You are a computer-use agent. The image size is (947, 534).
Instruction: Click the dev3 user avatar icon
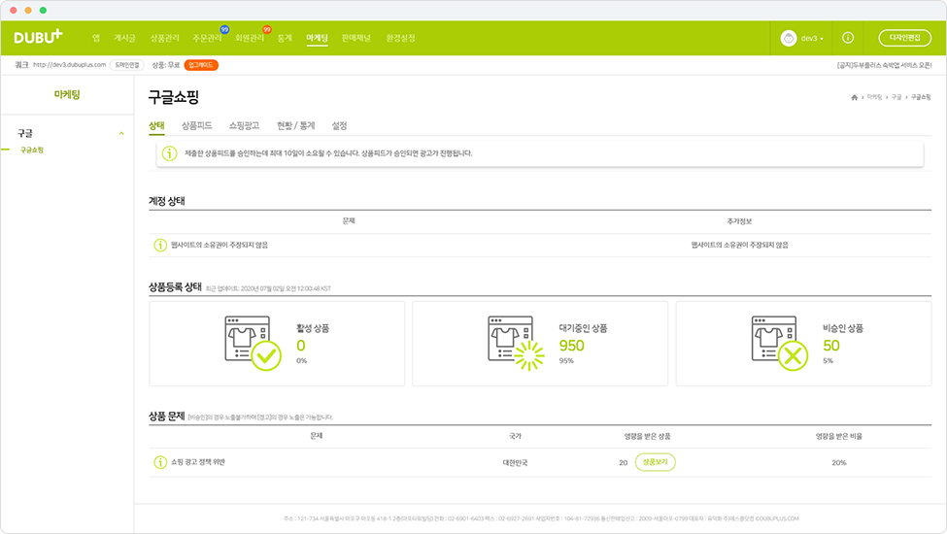pos(788,38)
